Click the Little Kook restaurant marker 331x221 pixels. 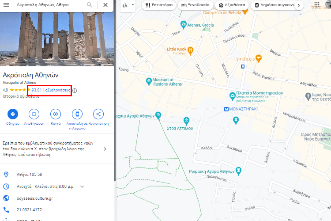click(x=190, y=50)
